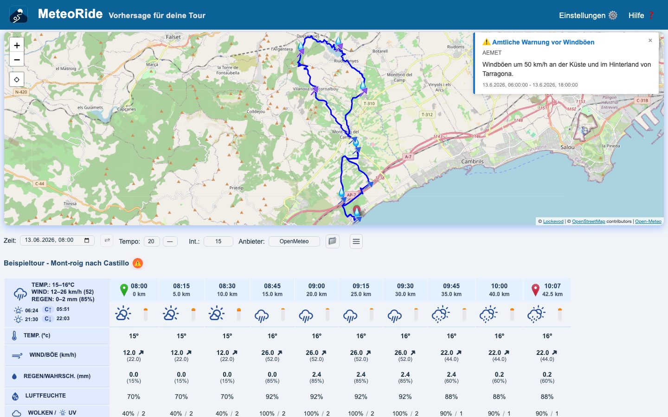This screenshot has width=668, height=417.
Task: Click the sunrise time 06:24
Action: tap(32, 310)
